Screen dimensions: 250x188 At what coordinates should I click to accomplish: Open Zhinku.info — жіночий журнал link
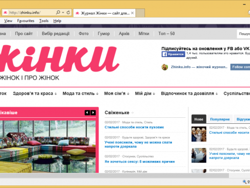(199, 67)
